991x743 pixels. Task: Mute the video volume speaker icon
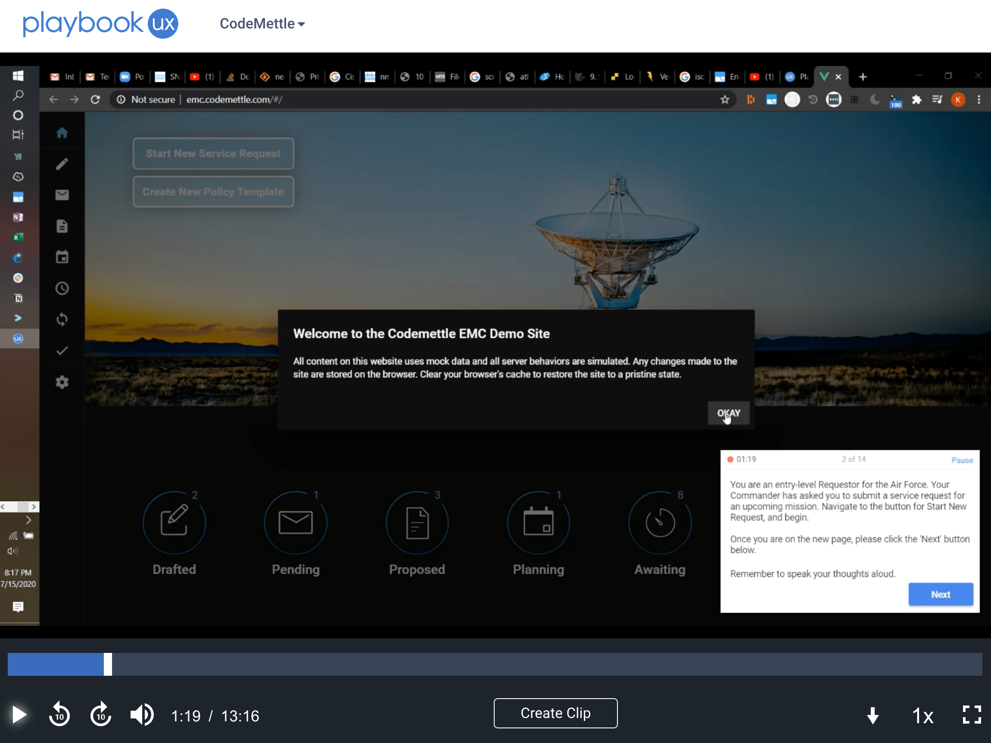pos(142,714)
